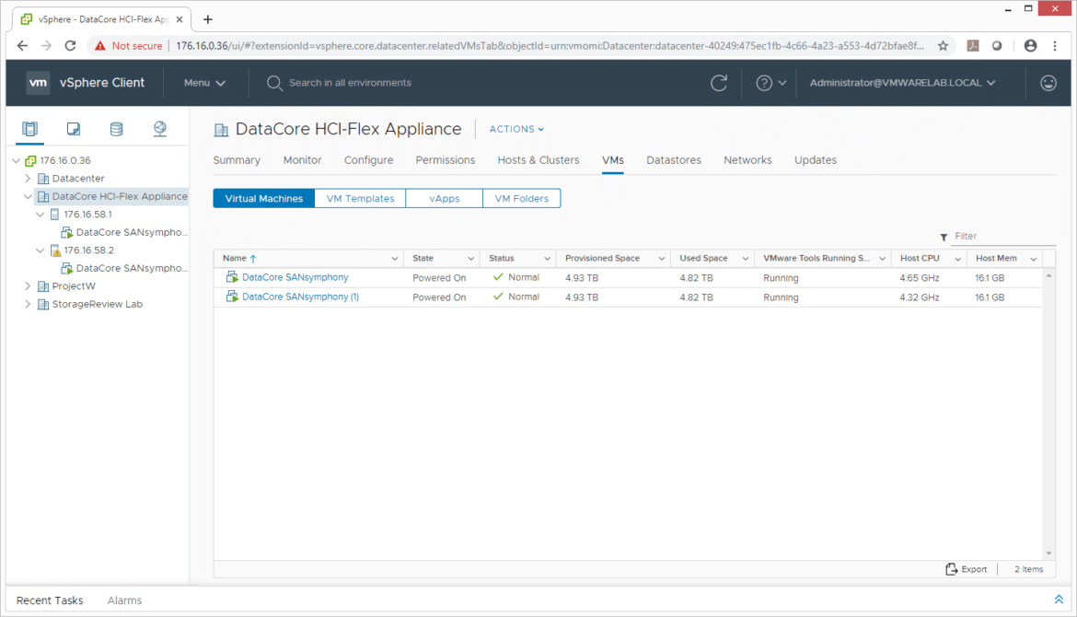Open the Alarms panel tab

[124, 600]
